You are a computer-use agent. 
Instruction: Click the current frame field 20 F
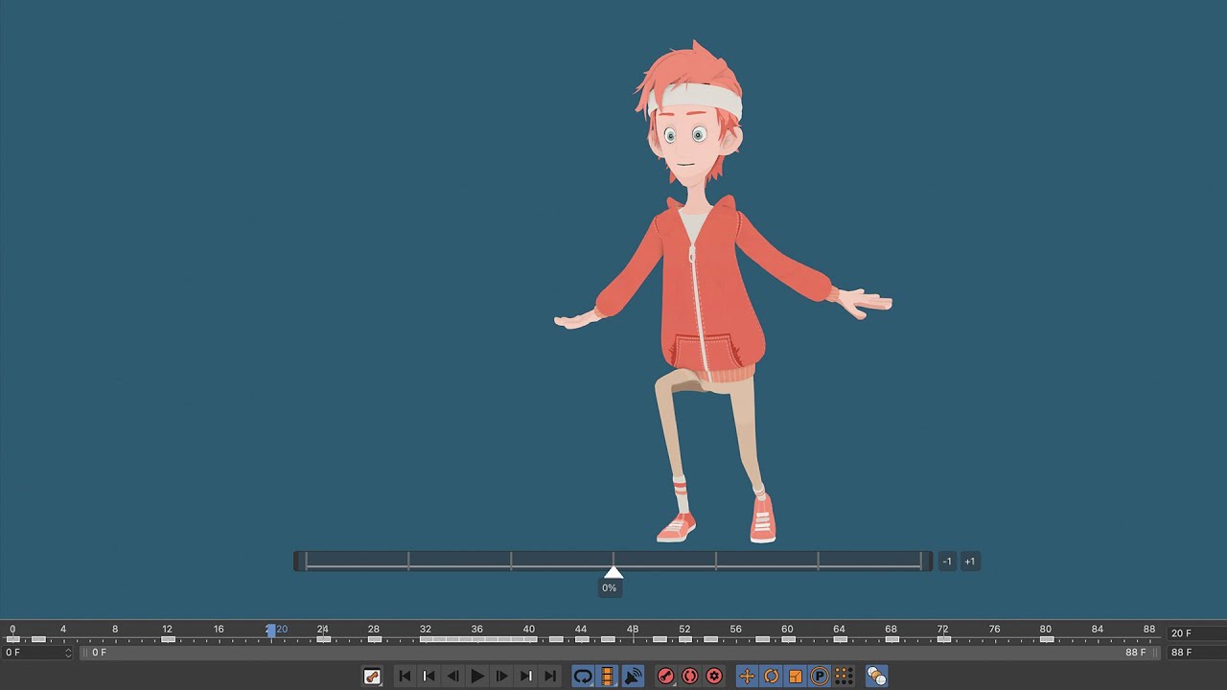pyautogui.click(x=1196, y=633)
